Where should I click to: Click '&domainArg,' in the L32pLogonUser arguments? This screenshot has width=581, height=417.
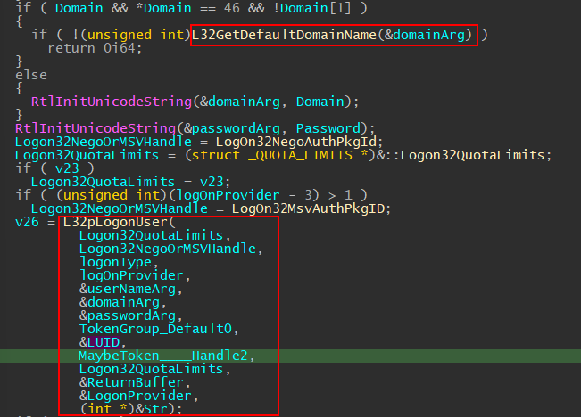(122, 303)
